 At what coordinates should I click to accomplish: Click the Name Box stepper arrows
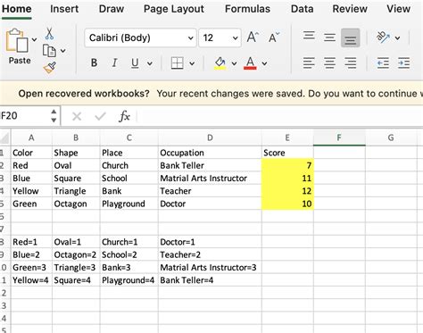(54, 116)
